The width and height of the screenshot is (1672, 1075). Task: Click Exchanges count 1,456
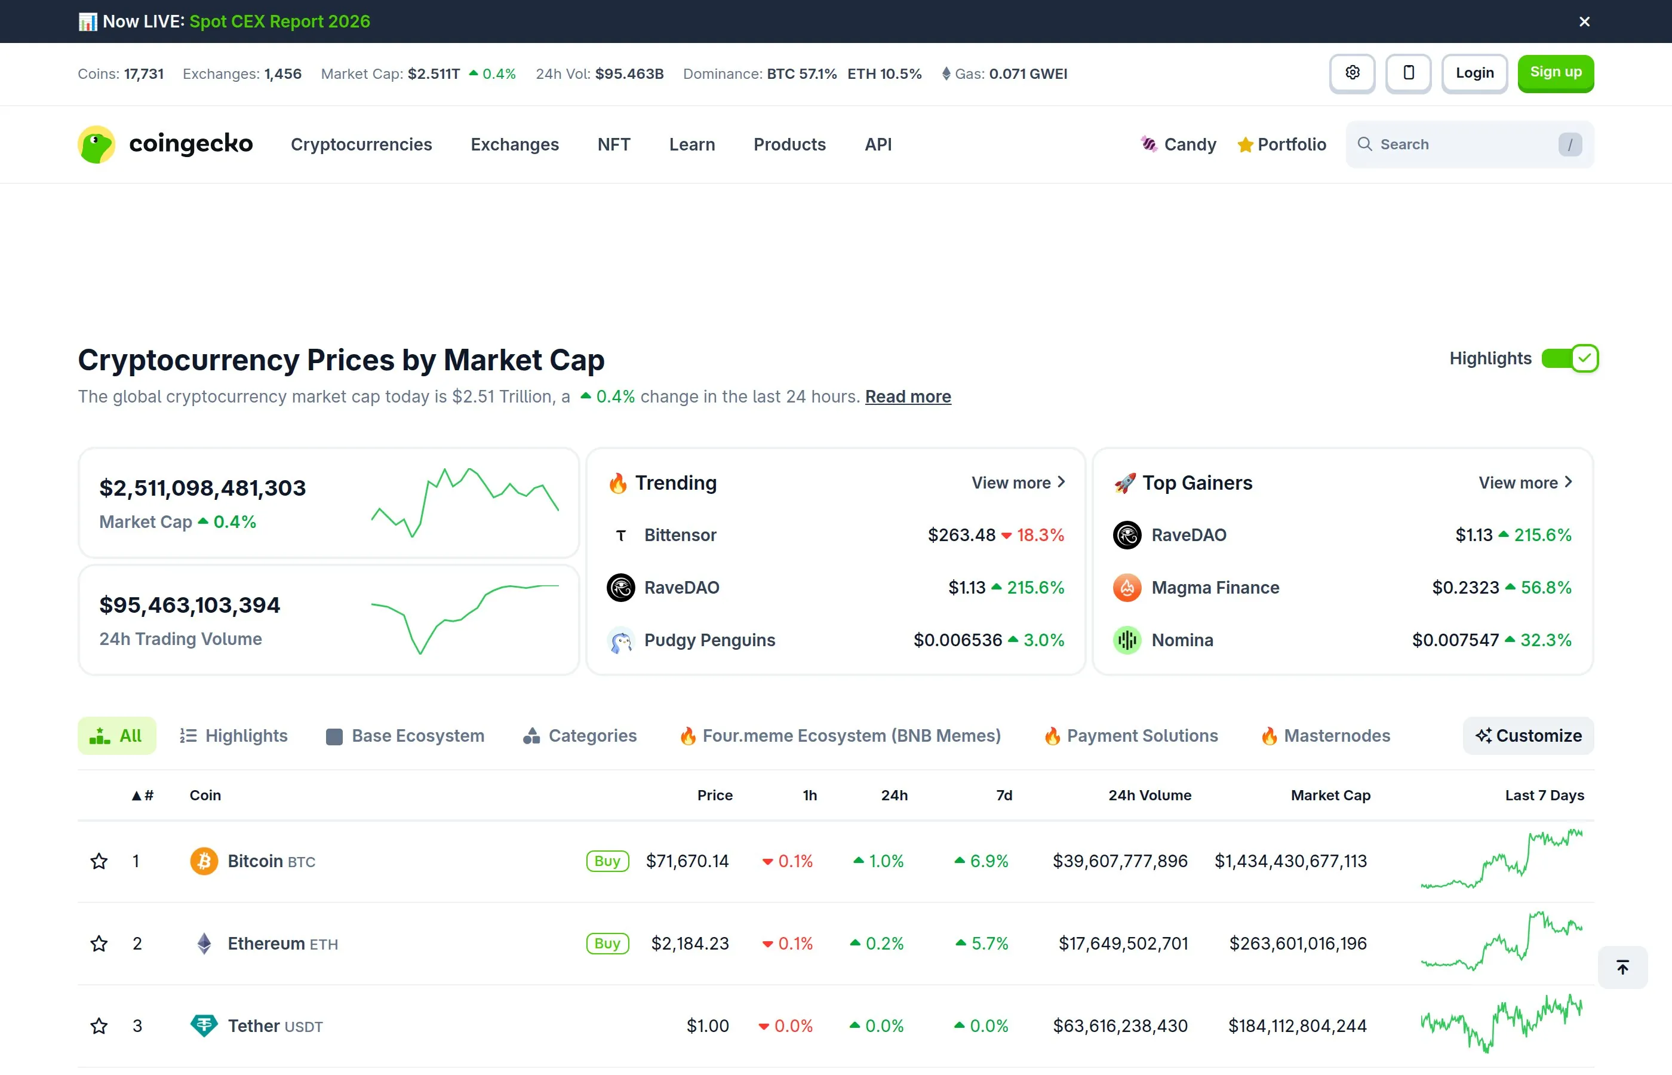pos(282,74)
